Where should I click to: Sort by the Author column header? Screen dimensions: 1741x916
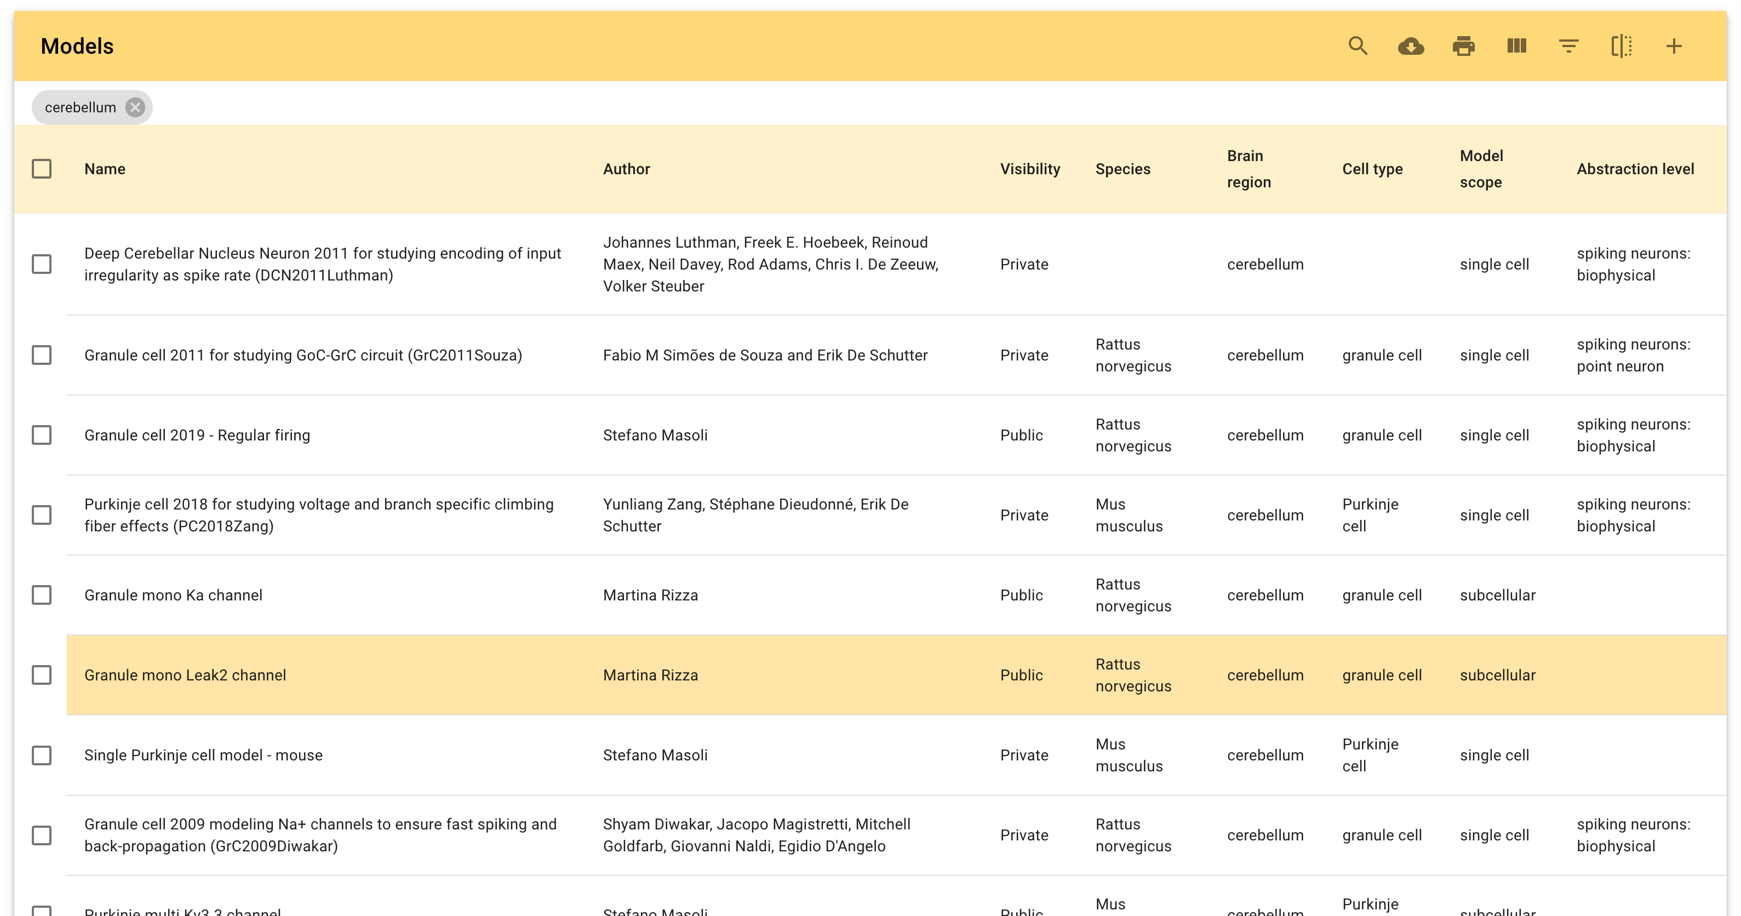click(x=627, y=169)
